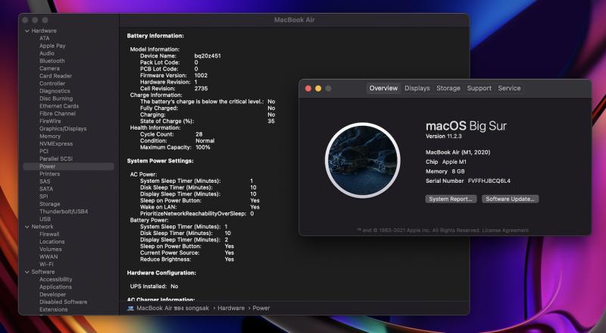
Task: Click the Version 11.2.3 text
Action: tap(444, 137)
